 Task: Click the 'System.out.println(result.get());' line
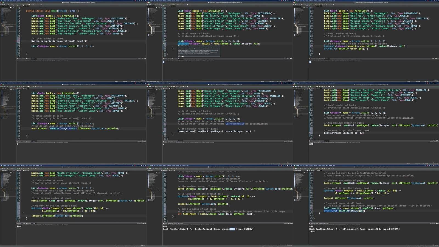point(346,49)
